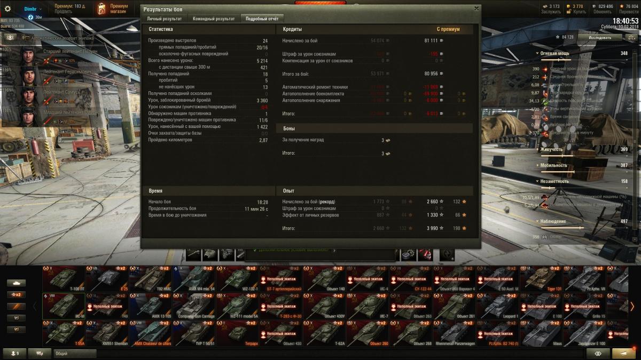
Task: Select AMX 13 105 tank
Action: coord(150,306)
